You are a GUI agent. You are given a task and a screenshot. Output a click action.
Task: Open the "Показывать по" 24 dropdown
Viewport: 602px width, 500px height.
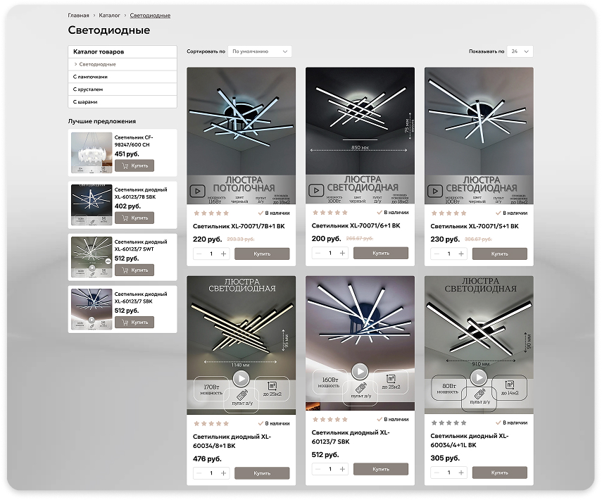tap(520, 51)
